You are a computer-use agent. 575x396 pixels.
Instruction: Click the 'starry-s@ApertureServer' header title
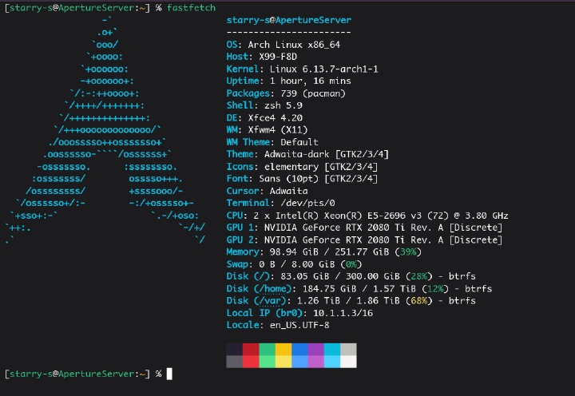pyautogui.click(x=288, y=20)
